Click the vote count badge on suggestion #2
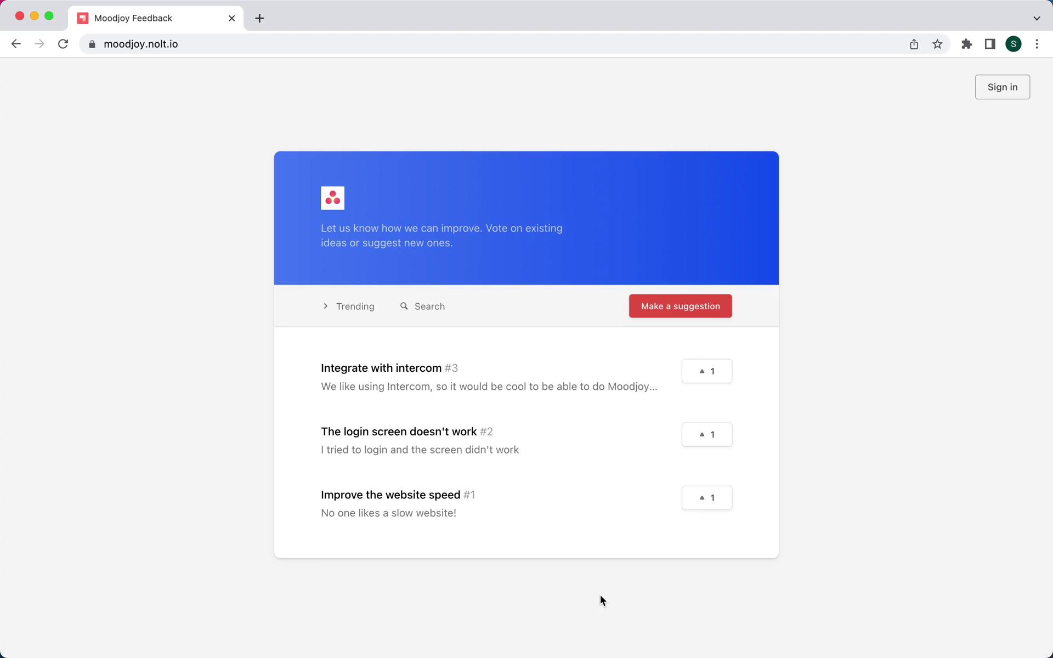Viewport: 1053px width, 658px height. 706,434
